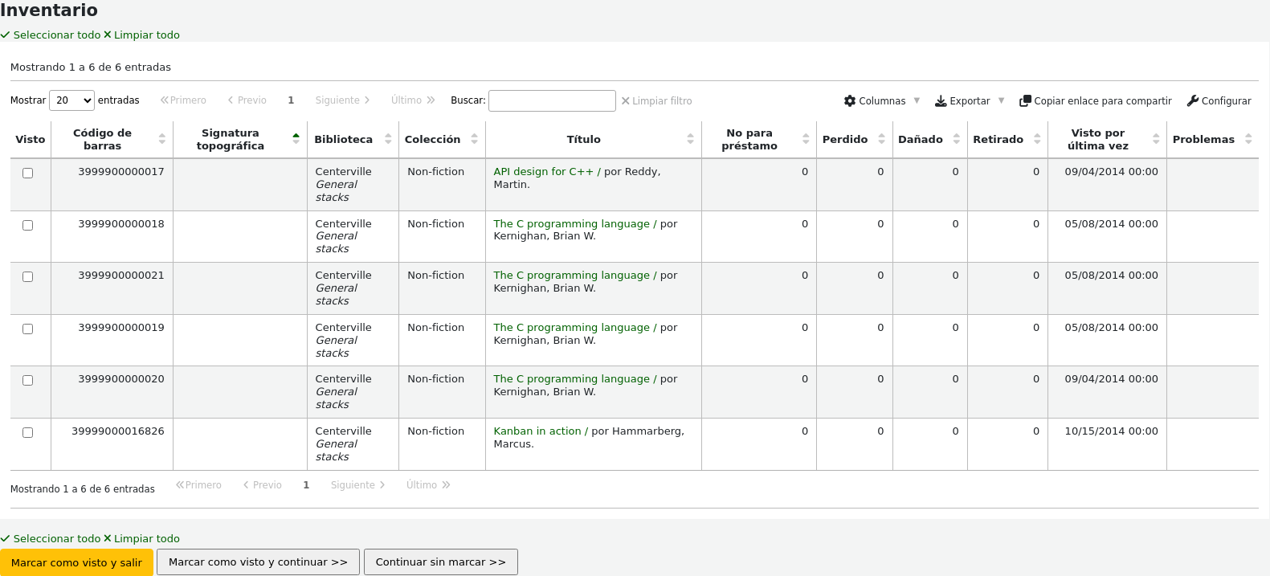This screenshot has height=576, width=1270.
Task: Check the box for barcode 3999900000019
Action: (x=28, y=329)
